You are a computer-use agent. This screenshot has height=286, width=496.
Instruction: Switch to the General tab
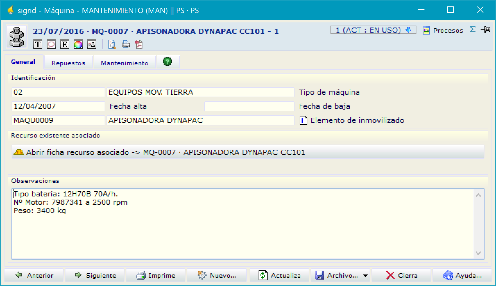[x=23, y=62]
